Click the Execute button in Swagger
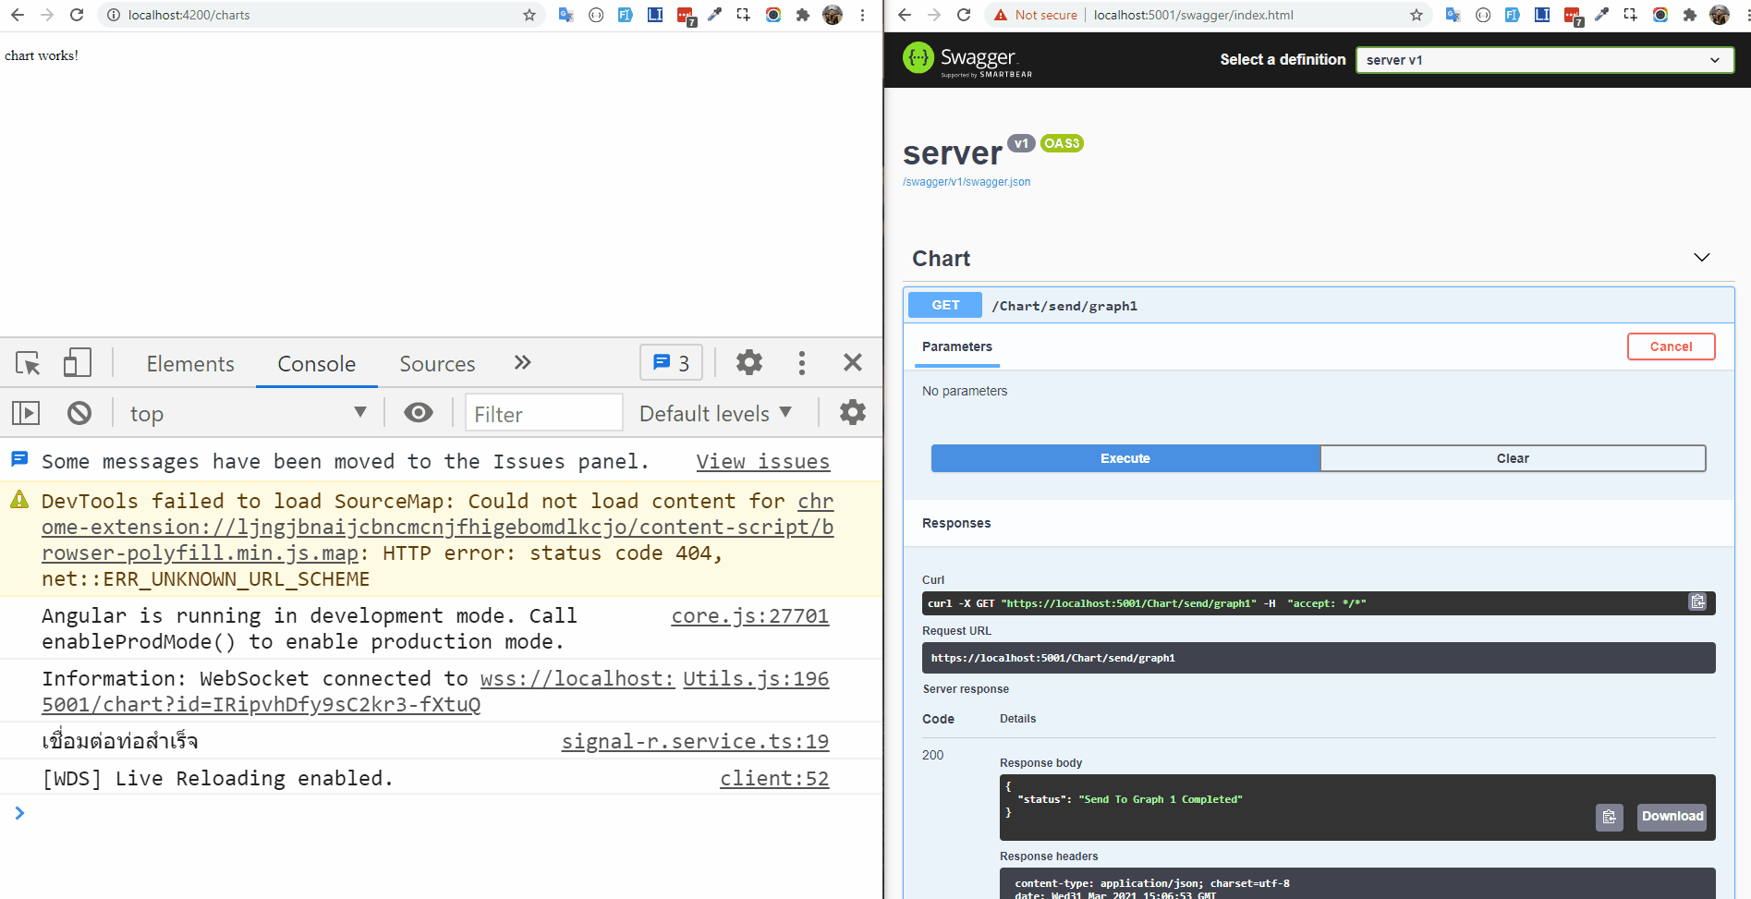The width and height of the screenshot is (1751, 899). pyautogui.click(x=1125, y=457)
